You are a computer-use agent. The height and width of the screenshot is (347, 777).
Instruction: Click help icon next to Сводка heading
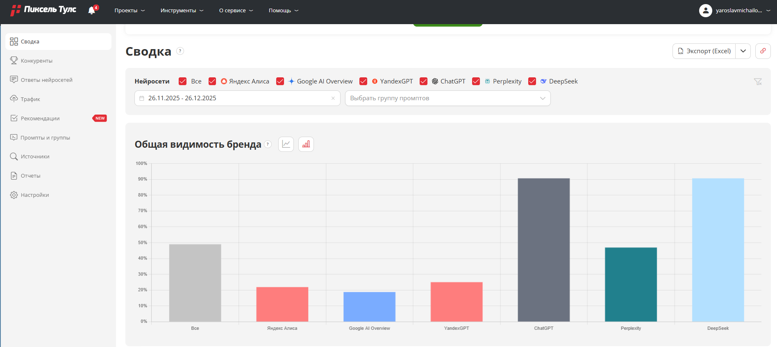coord(180,51)
